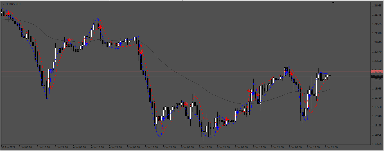Click the 1 Jul 05:00 time label
This screenshot has width=384, height=151.
coord(26,147)
